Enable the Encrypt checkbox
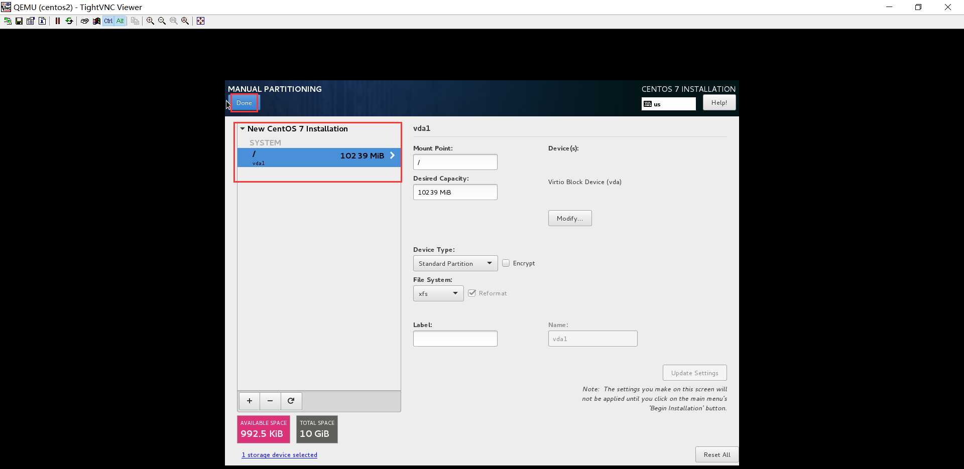The width and height of the screenshot is (964, 469). 506,263
